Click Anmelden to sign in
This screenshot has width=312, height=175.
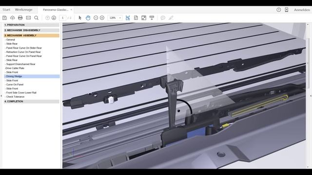pyautogui.click(x=302, y=10)
